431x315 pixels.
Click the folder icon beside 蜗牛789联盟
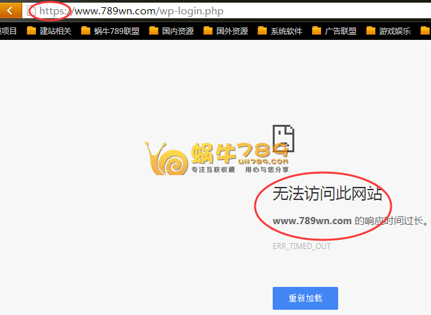pos(86,31)
